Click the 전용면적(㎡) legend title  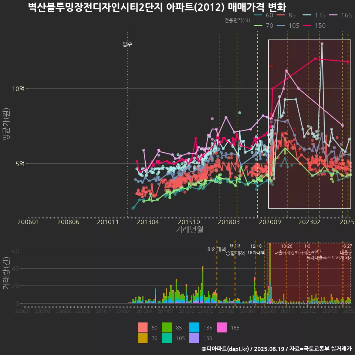click(x=237, y=20)
